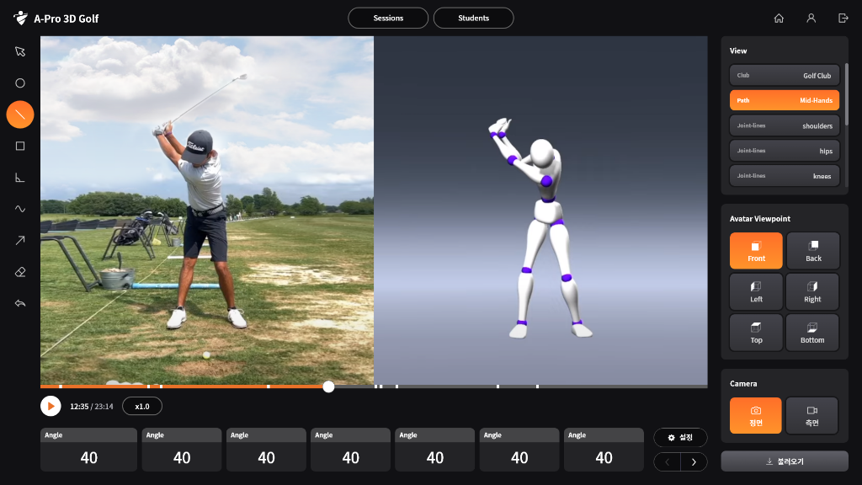
Task: Select the curve wave drawing tool
Action: [x=20, y=209]
